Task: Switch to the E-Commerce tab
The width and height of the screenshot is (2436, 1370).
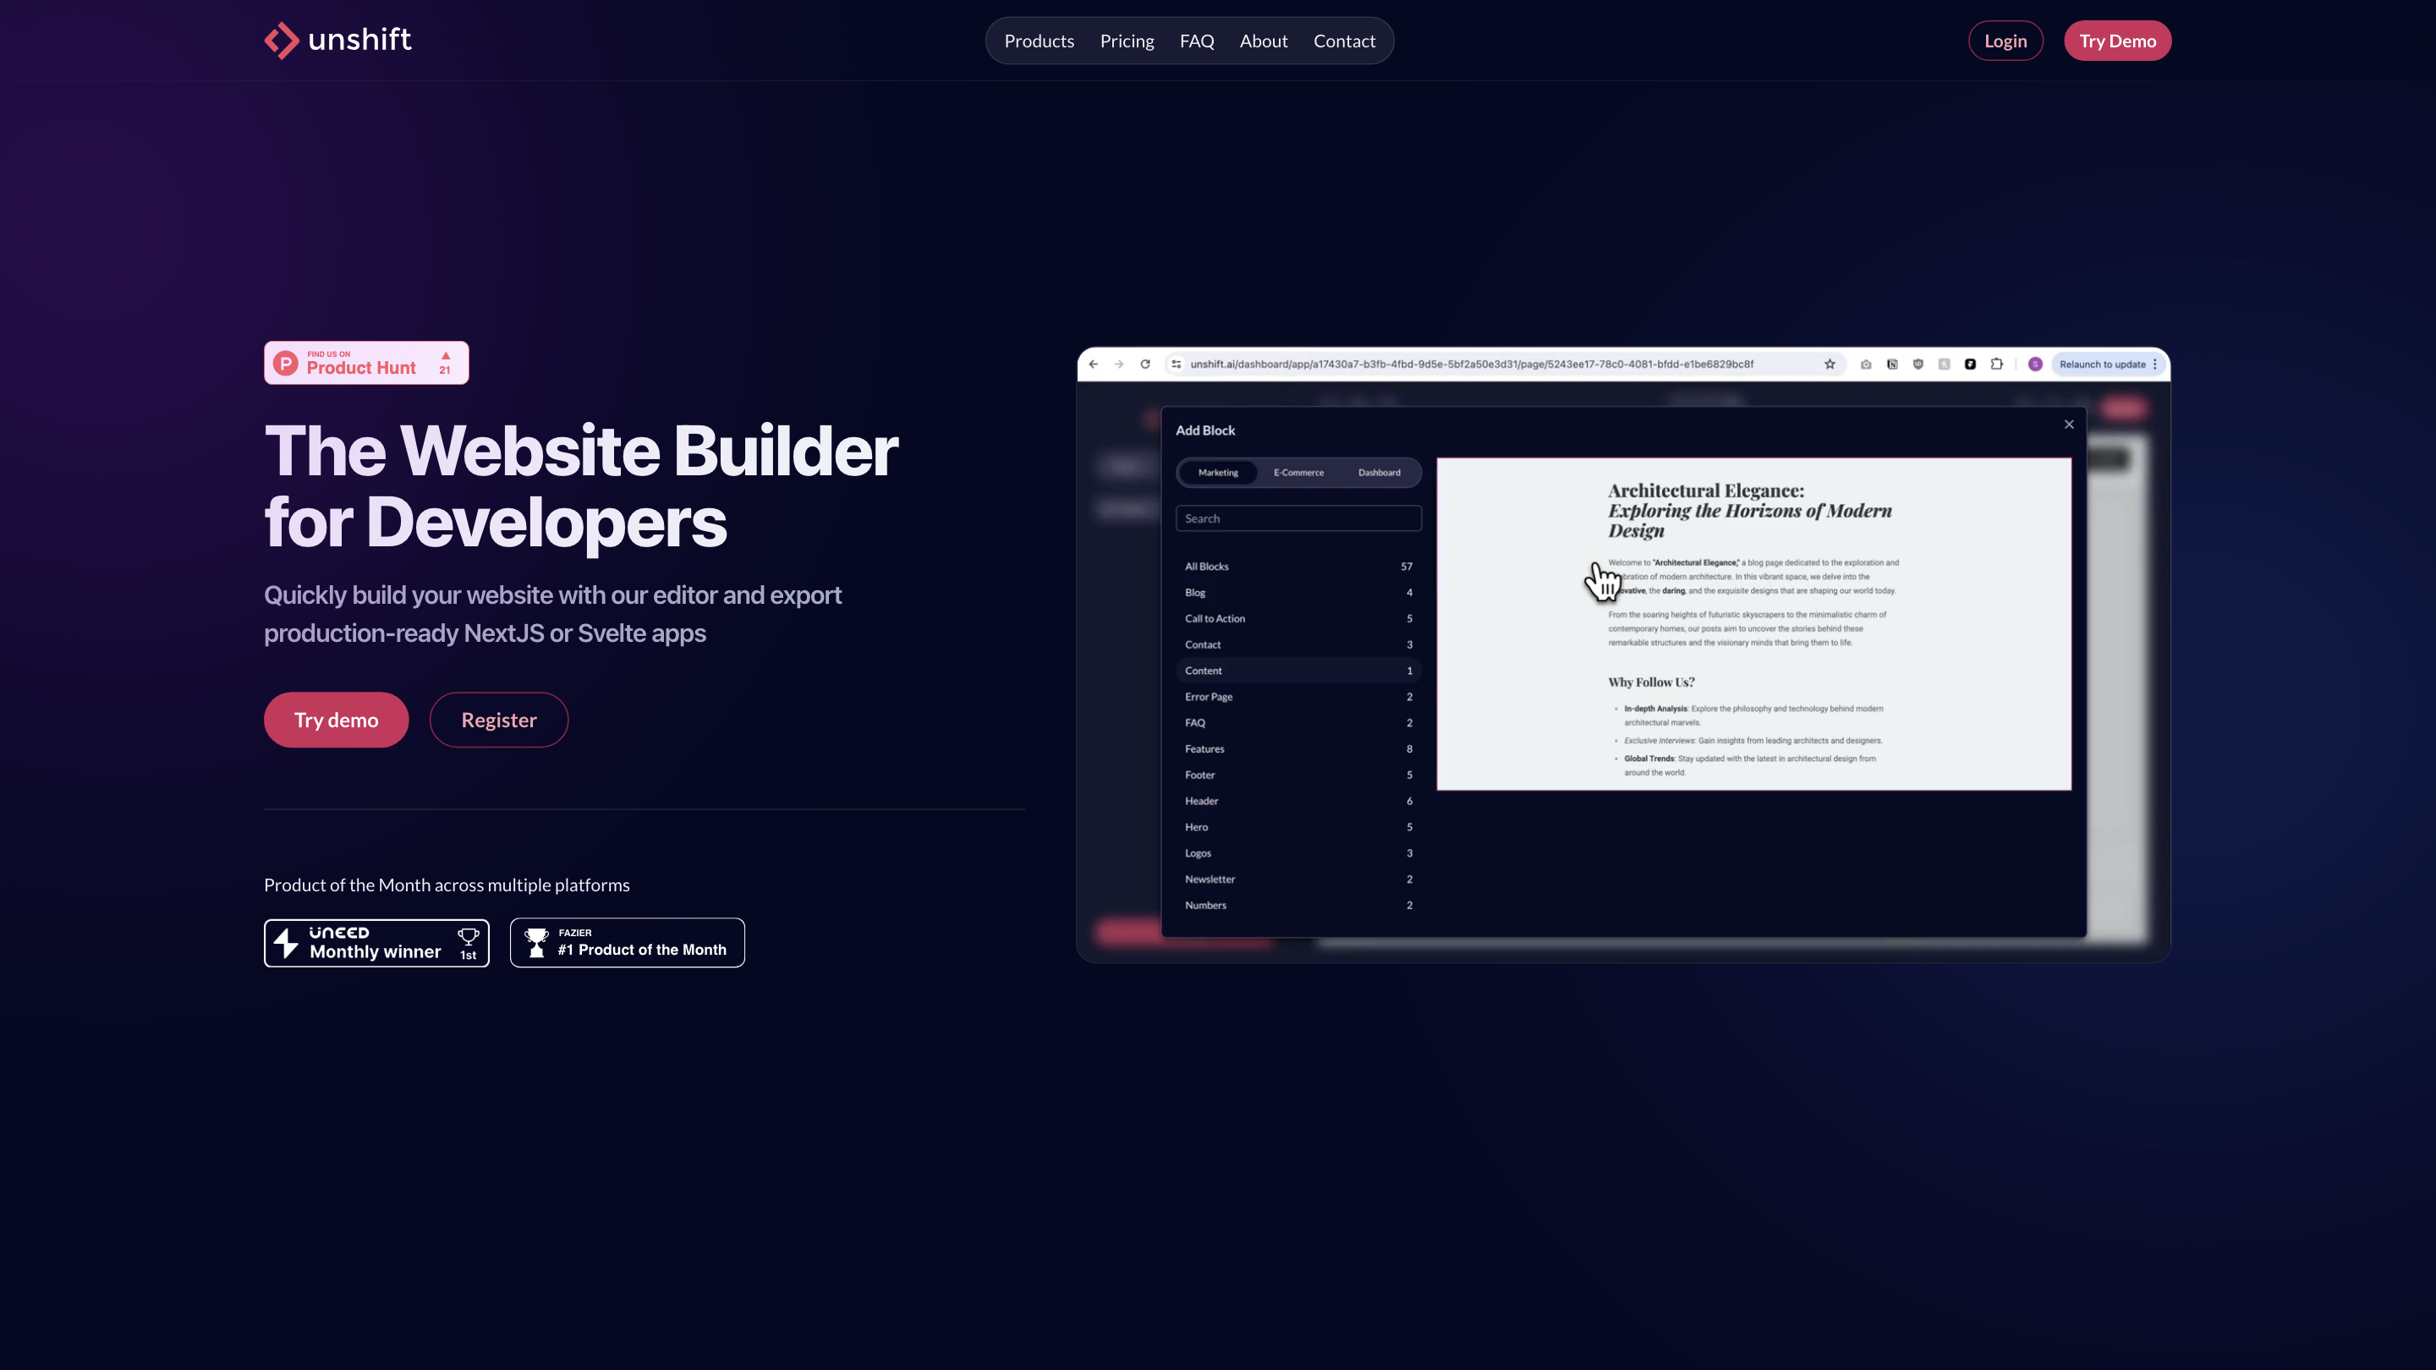Action: tap(1298, 473)
